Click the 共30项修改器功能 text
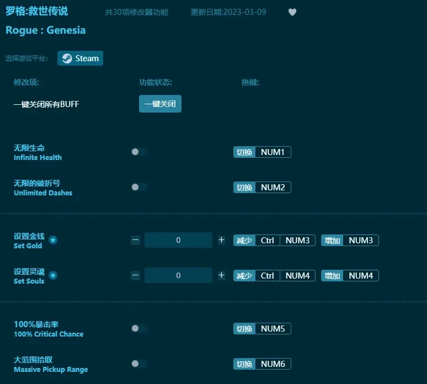427x384 pixels. click(x=137, y=12)
